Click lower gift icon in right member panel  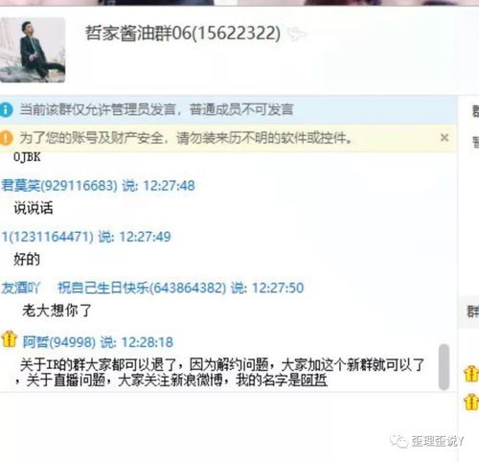471,402
